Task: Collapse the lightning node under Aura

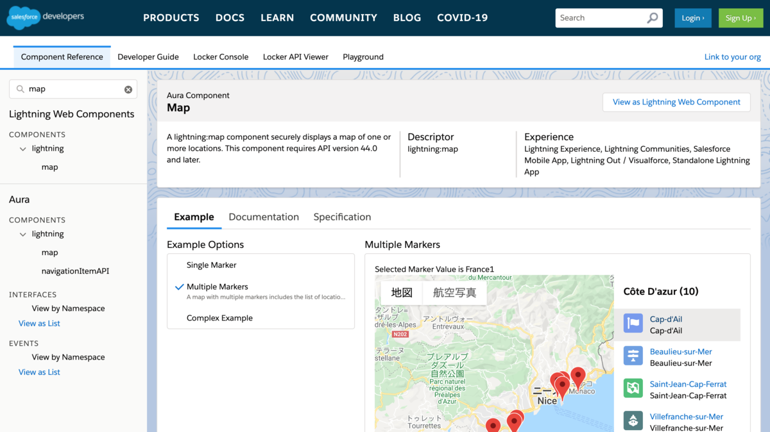Action: [23, 234]
